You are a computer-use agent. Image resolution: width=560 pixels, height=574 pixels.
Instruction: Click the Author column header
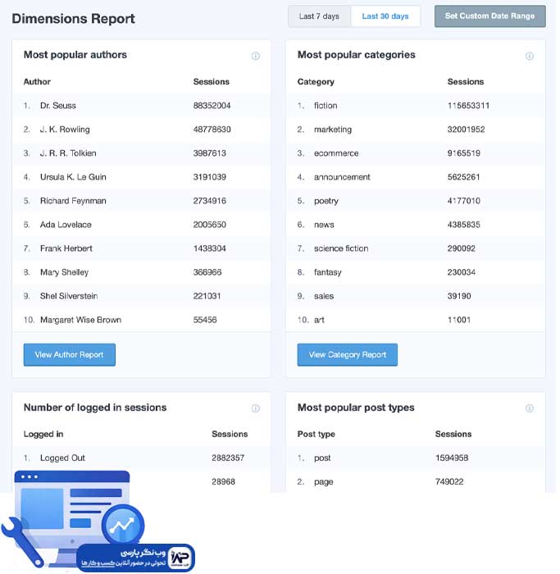pos(37,82)
